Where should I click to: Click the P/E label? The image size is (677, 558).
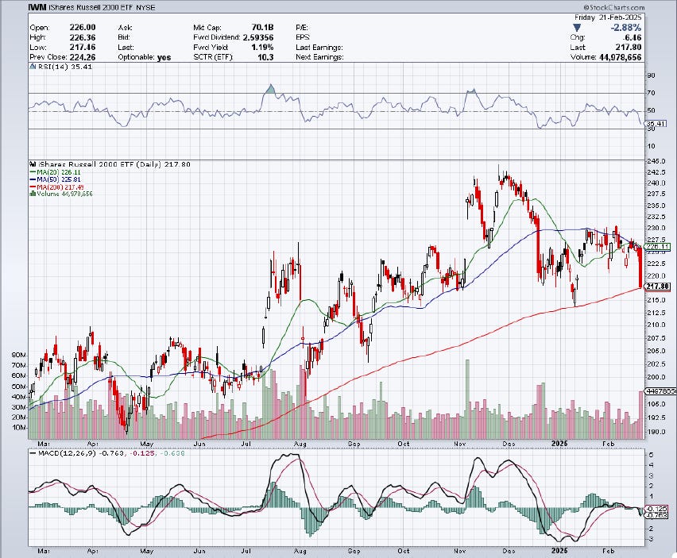(302, 28)
